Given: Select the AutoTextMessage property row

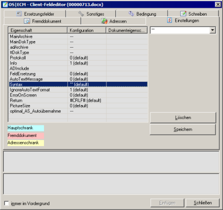Looking at the screenshot, I should coord(78,79).
